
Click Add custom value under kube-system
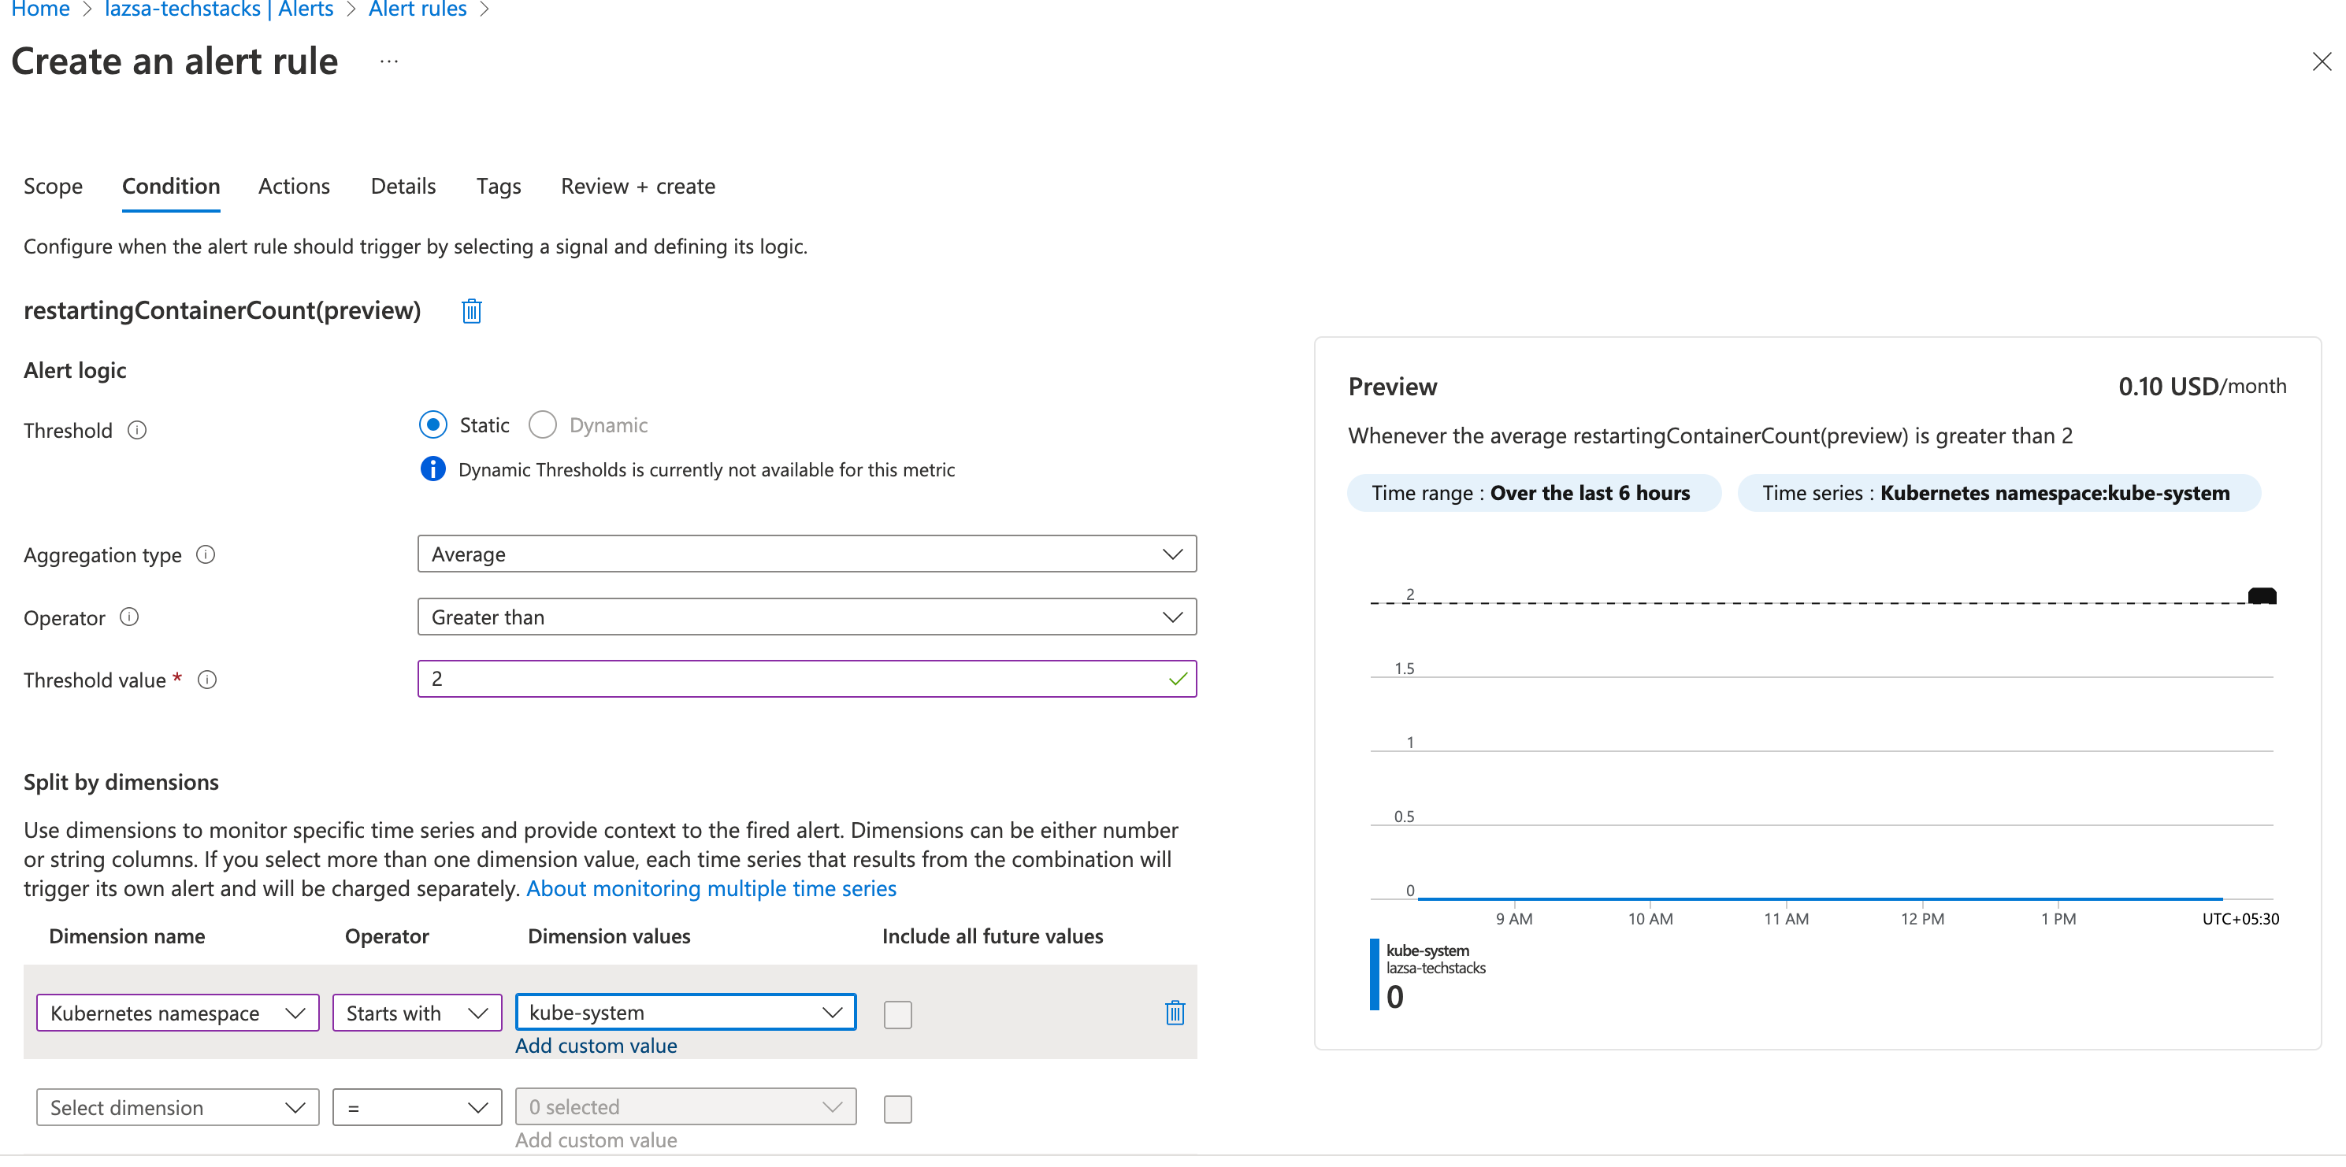[x=596, y=1045]
